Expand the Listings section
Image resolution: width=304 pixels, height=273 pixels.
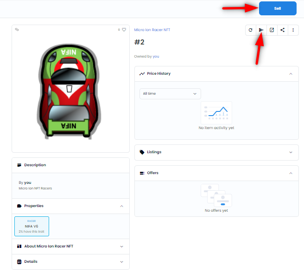291,152
